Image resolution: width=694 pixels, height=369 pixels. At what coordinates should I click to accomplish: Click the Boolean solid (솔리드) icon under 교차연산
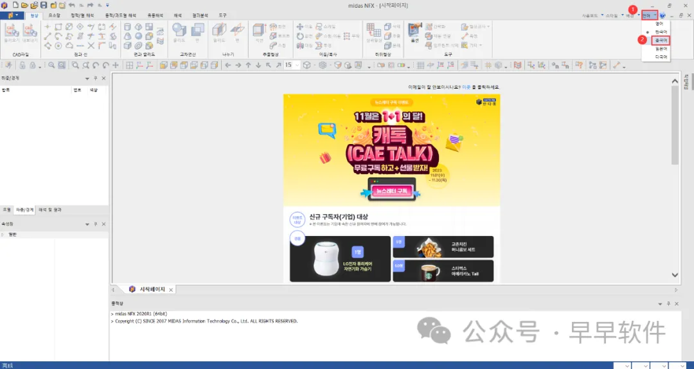coord(179,33)
